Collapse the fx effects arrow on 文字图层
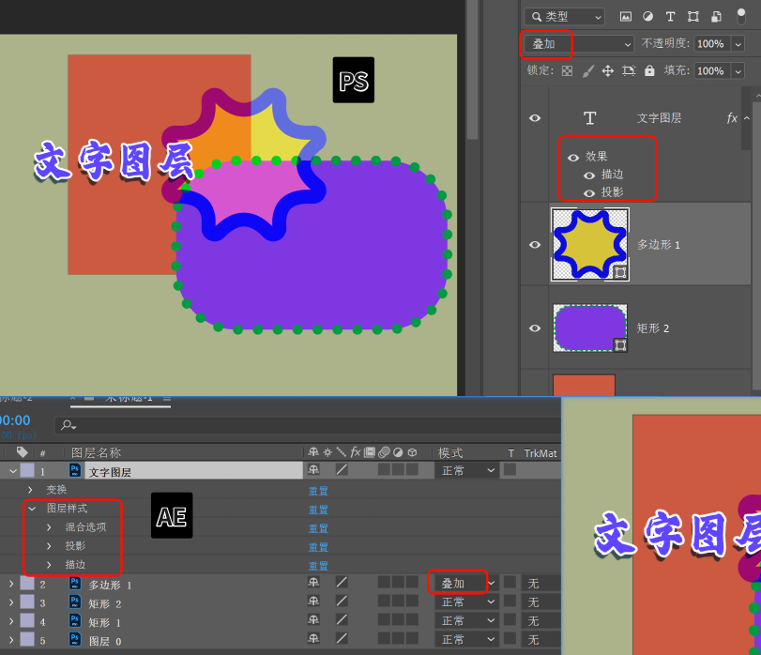The width and height of the screenshot is (761, 655). (746, 118)
